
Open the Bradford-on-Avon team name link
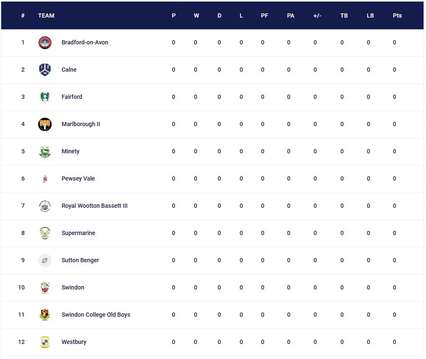85,42
